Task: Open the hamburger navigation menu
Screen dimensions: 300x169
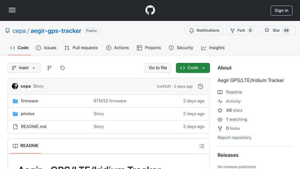Action: (12, 10)
